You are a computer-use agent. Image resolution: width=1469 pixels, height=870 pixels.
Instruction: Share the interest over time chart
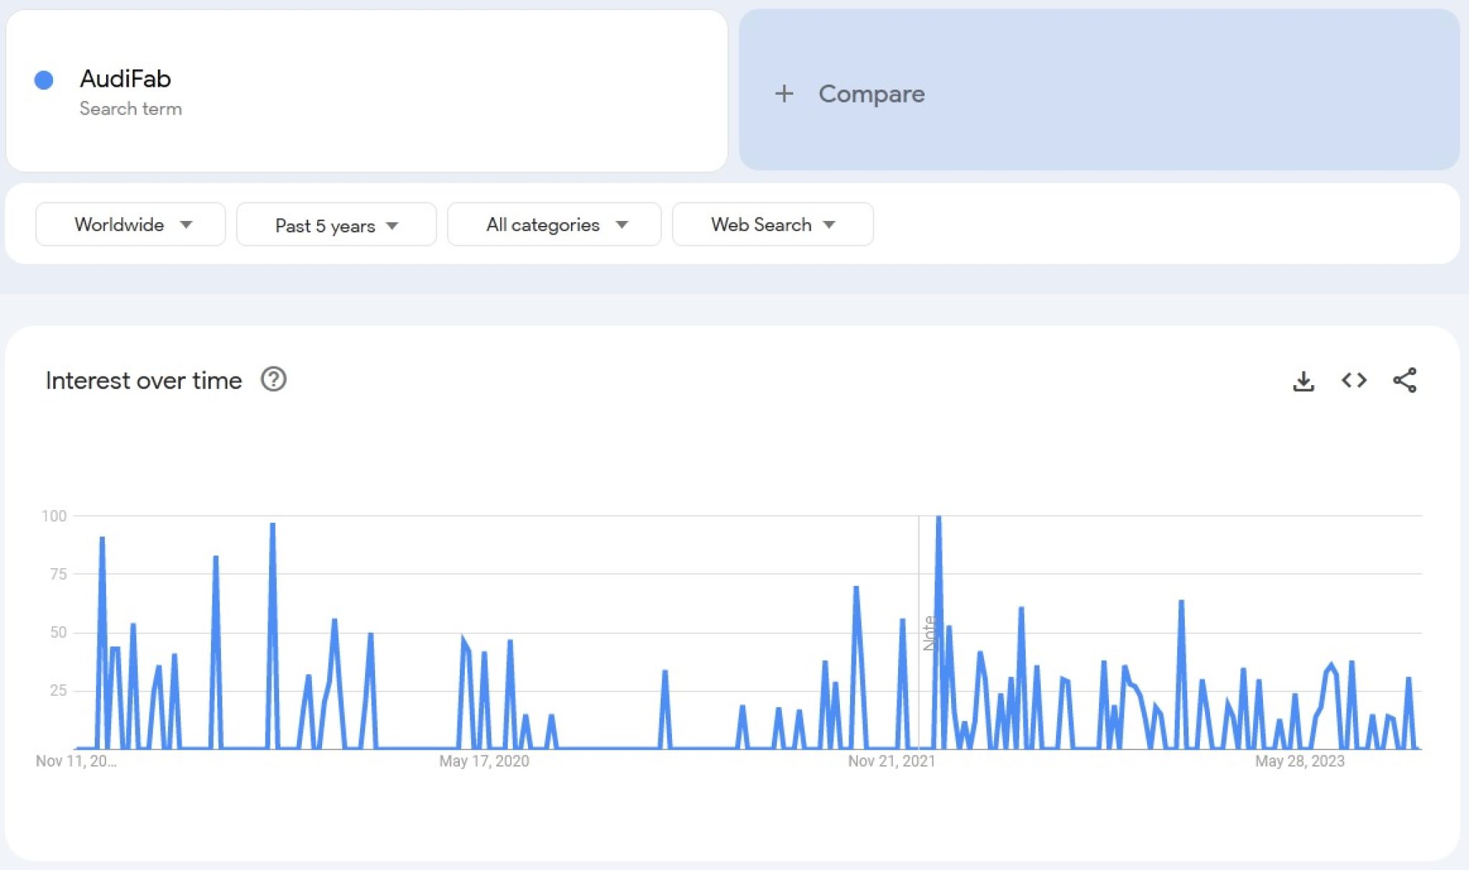[1404, 380]
